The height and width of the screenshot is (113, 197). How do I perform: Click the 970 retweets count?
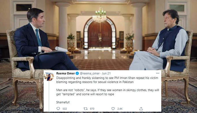pyautogui.click(x=92, y=108)
